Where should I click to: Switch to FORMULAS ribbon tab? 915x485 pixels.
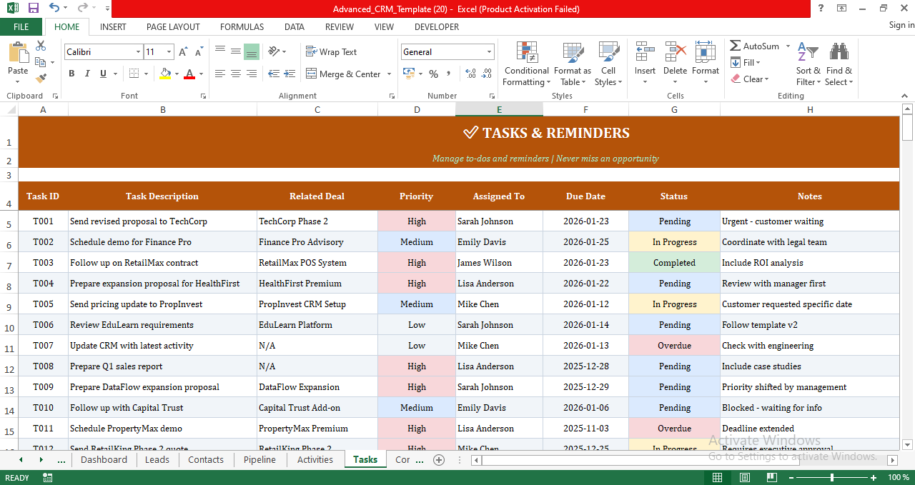(x=242, y=26)
